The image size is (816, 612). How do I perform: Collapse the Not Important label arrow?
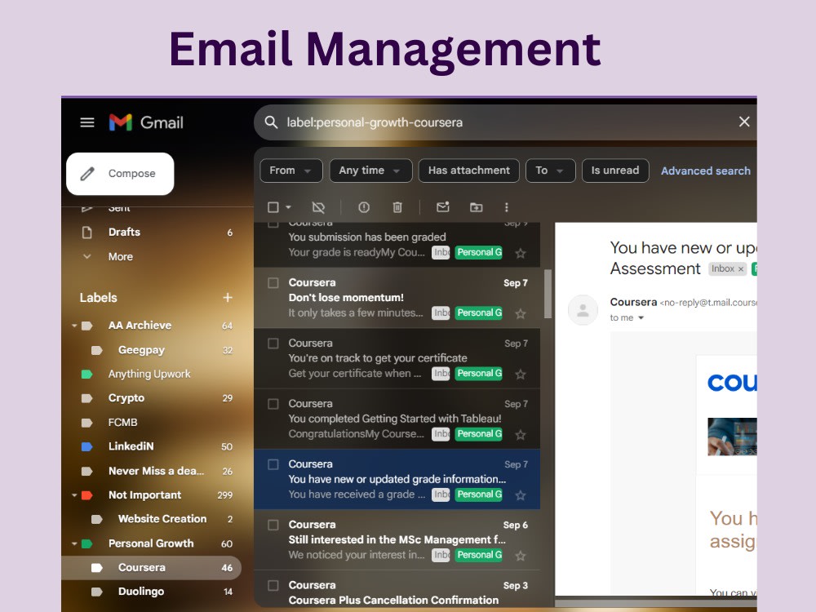[x=74, y=495]
